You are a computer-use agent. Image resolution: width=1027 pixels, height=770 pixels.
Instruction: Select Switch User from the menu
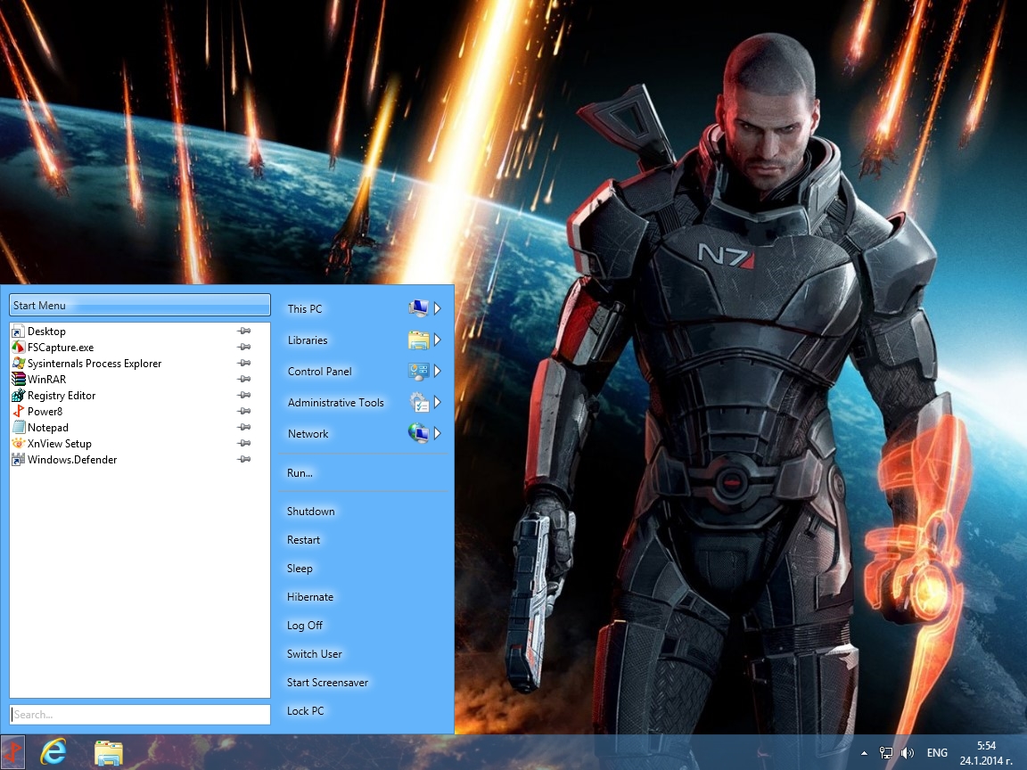click(315, 653)
